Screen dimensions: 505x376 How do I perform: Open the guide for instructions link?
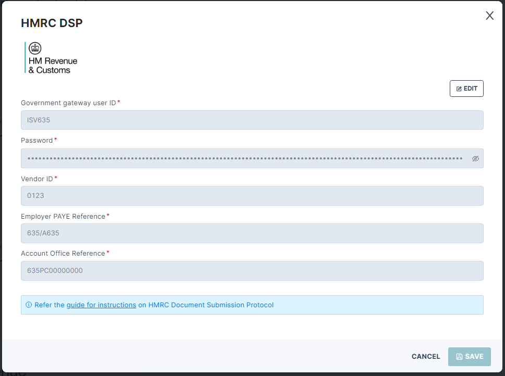[x=101, y=305]
